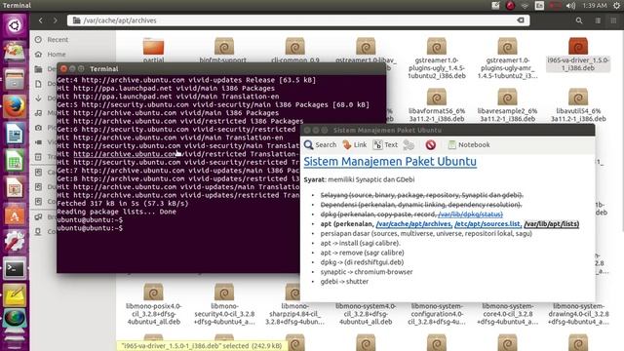The height and width of the screenshot is (351, 624).
Task: Click the greyed gears icon in Zim toolbar
Action: (x=409, y=145)
